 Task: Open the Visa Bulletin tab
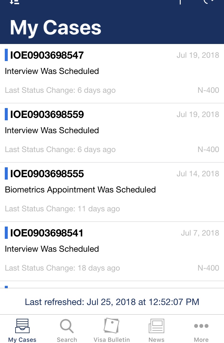coord(112,330)
